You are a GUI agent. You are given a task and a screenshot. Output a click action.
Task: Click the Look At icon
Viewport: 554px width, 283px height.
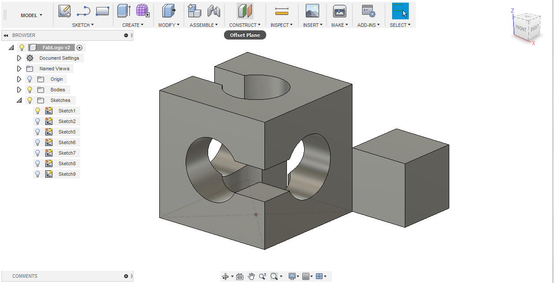[x=240, y=276]
